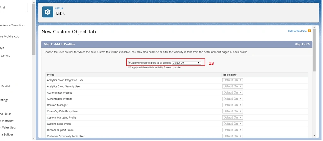Click the Cross Org Data Proxy User name
Viewport: 323px width, 141px height.
point(62,111)
